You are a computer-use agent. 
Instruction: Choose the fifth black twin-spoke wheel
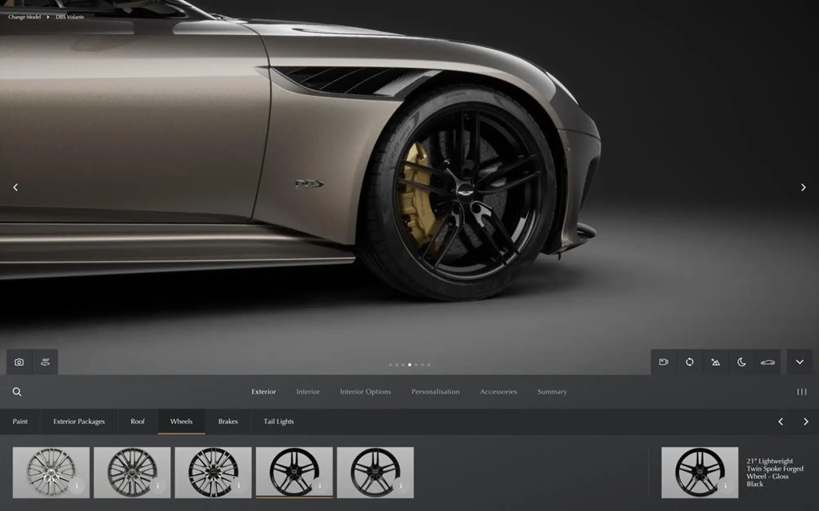(x=376, y=473)
